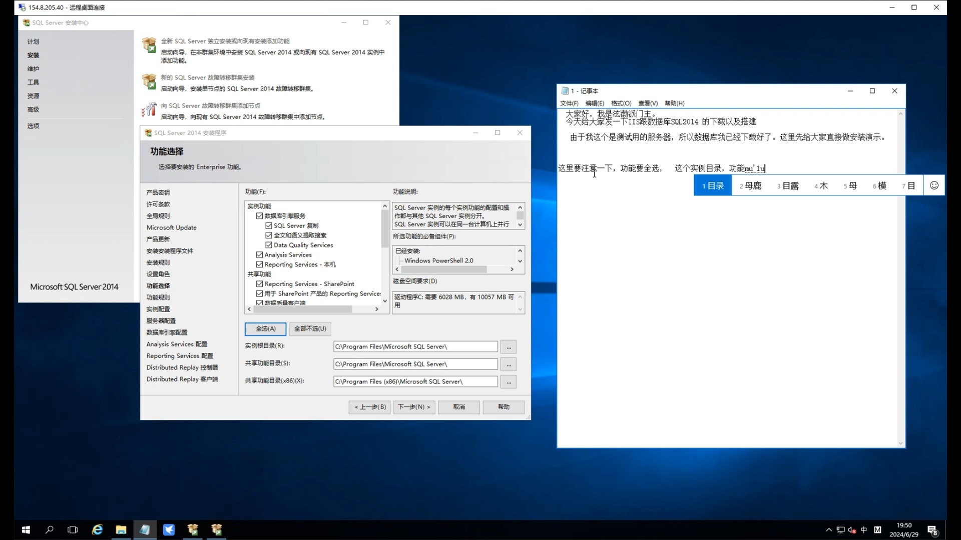Click Unselect All button

(310, 329)
